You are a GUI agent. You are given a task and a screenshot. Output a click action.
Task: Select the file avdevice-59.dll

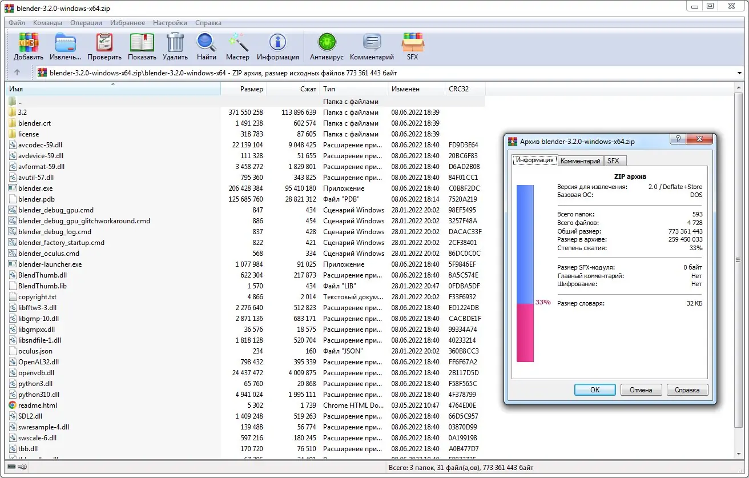click(41, 156)
